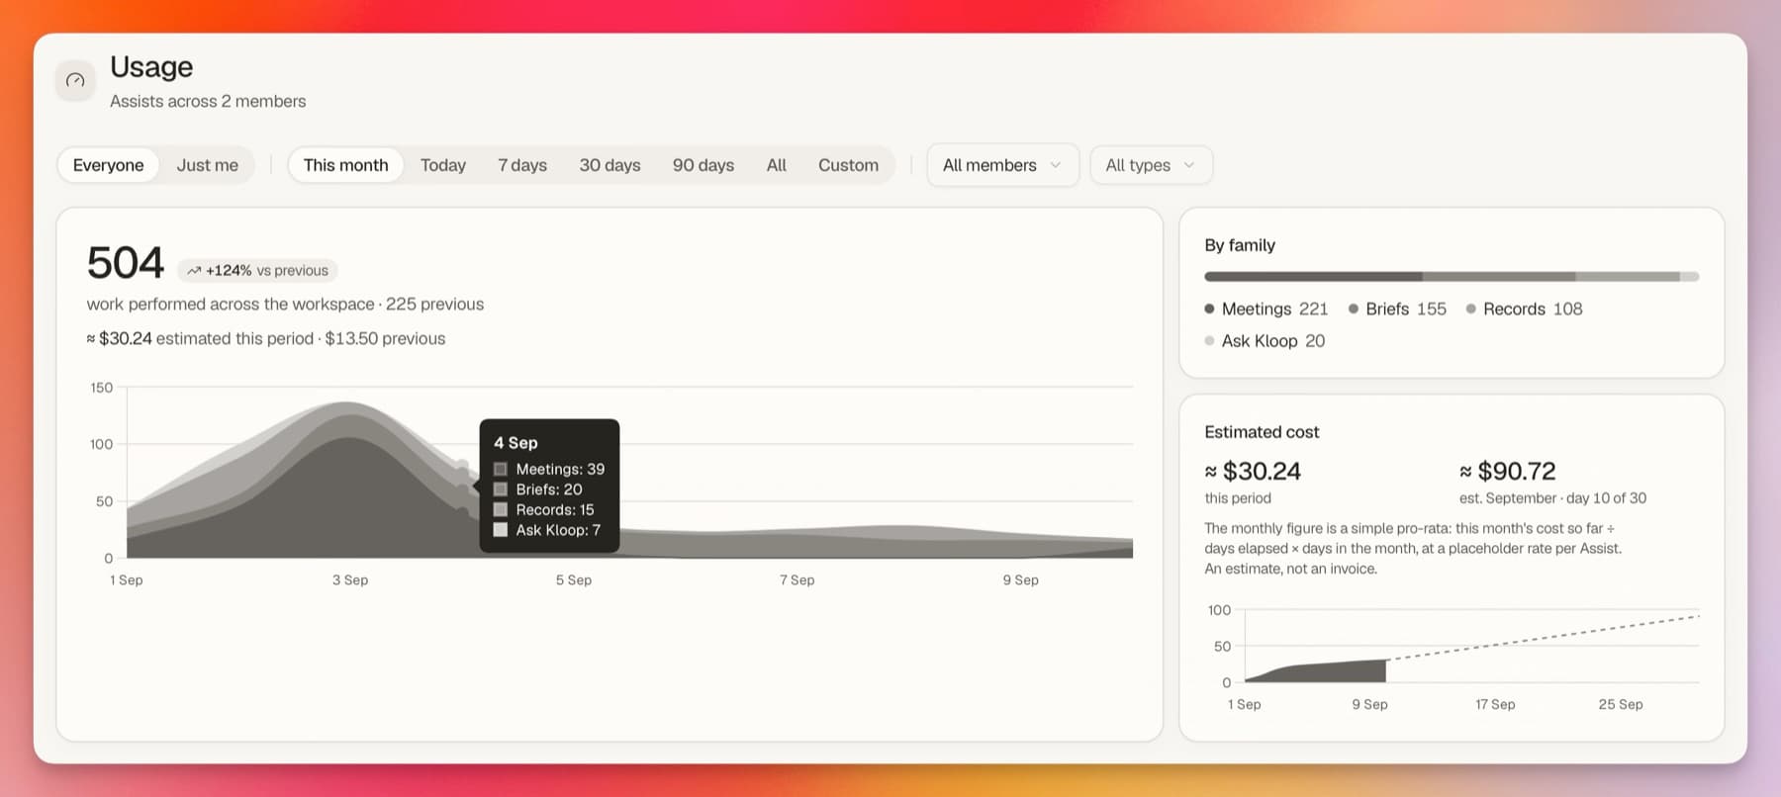Viewport: 1781px width, 797px height.
Task: Click the 504 total assists figure
Action: point(125,263)
